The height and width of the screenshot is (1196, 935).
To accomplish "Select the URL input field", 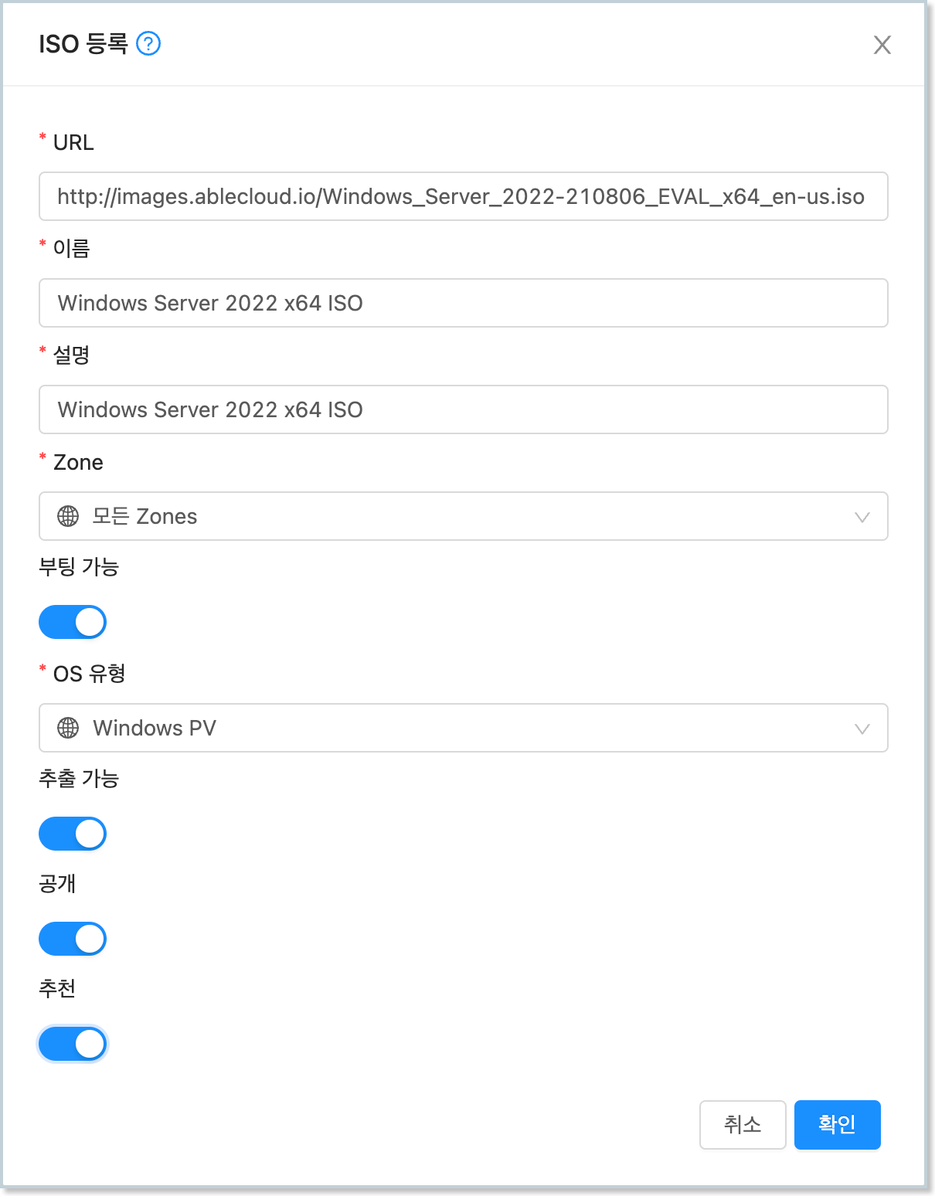I will [x=463, y=196].
